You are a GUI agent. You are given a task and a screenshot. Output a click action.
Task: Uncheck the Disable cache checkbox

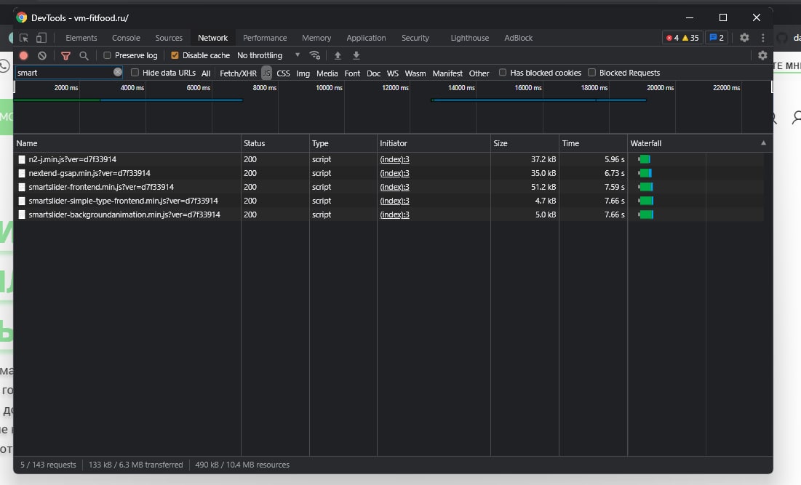(175, 55)
